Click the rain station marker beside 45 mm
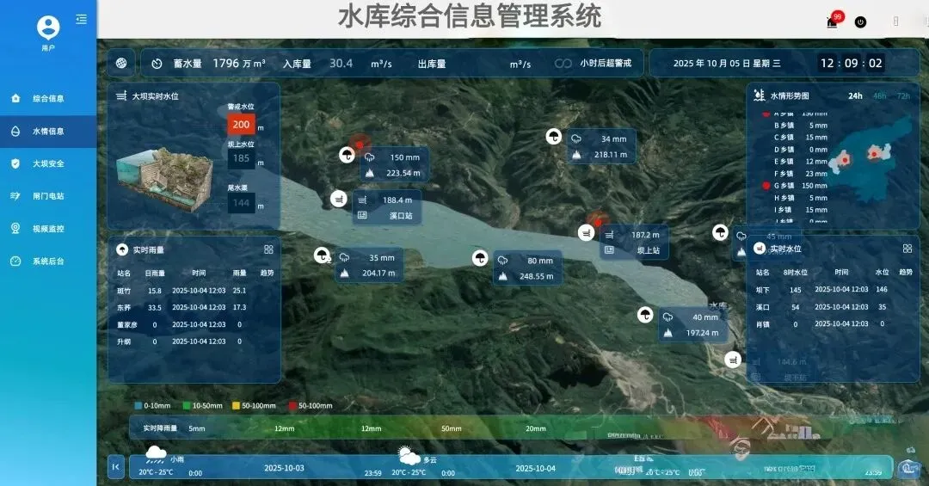Image resolution: width=929 pixels, height=486 pixels. pyautogui.click(x=720, y=232)
